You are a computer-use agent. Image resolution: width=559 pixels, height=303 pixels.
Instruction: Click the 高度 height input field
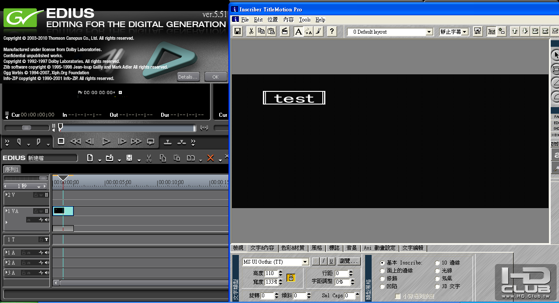[271, 274]
